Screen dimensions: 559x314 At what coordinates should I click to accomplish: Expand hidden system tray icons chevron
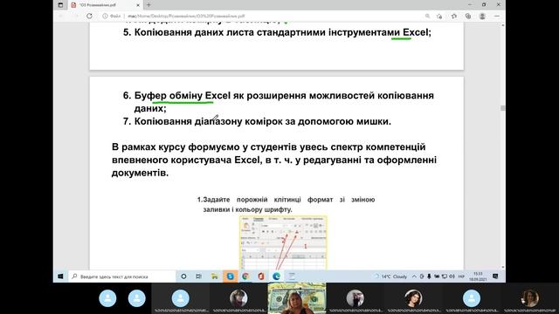414,276
